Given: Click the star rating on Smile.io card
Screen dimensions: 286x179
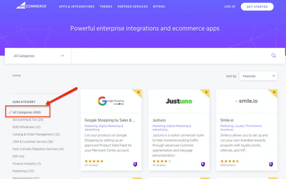Looking at the screenshot, I should [x=230, y=161].
